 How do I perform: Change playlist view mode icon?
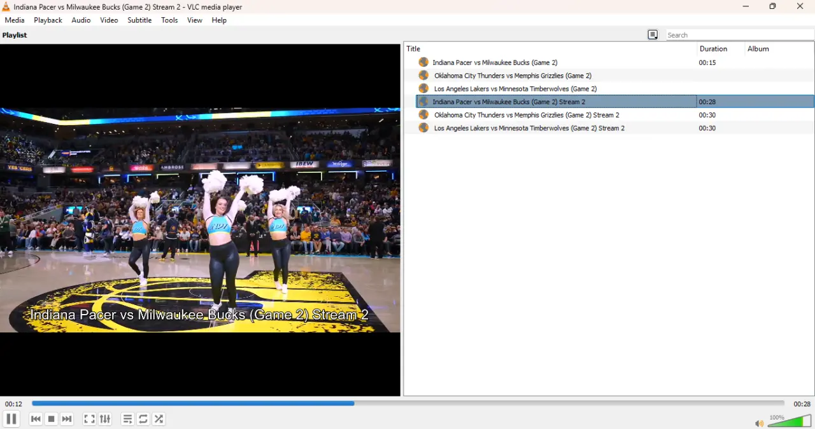point(653,35)
